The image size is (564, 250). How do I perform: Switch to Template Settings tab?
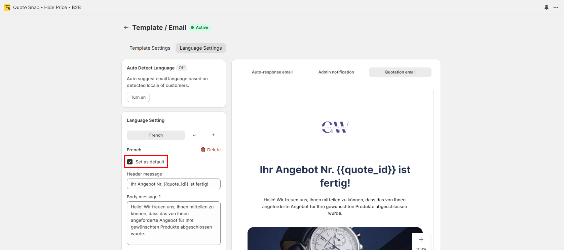(150, 48)
